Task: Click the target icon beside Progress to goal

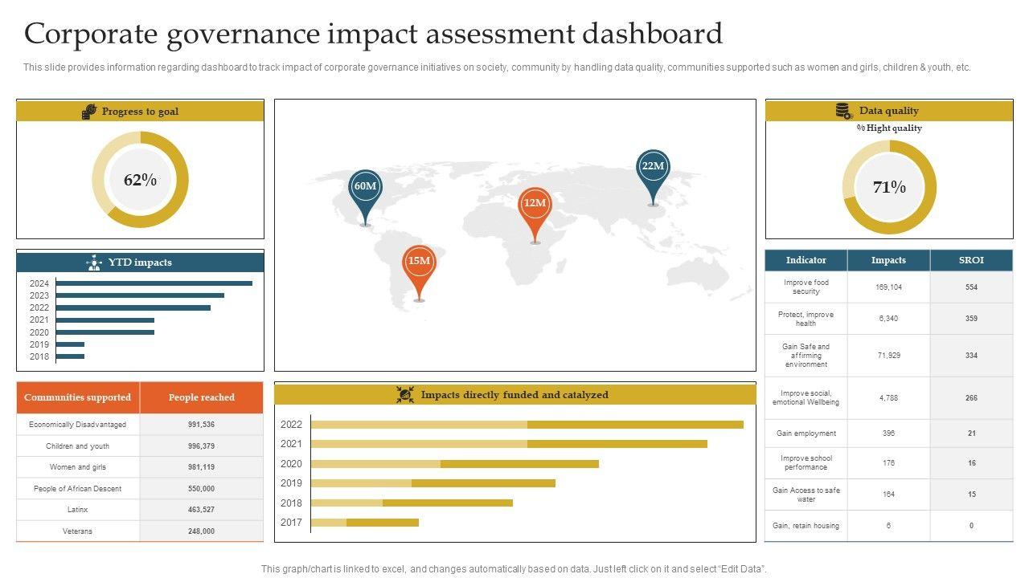Action: pos(89,112)
